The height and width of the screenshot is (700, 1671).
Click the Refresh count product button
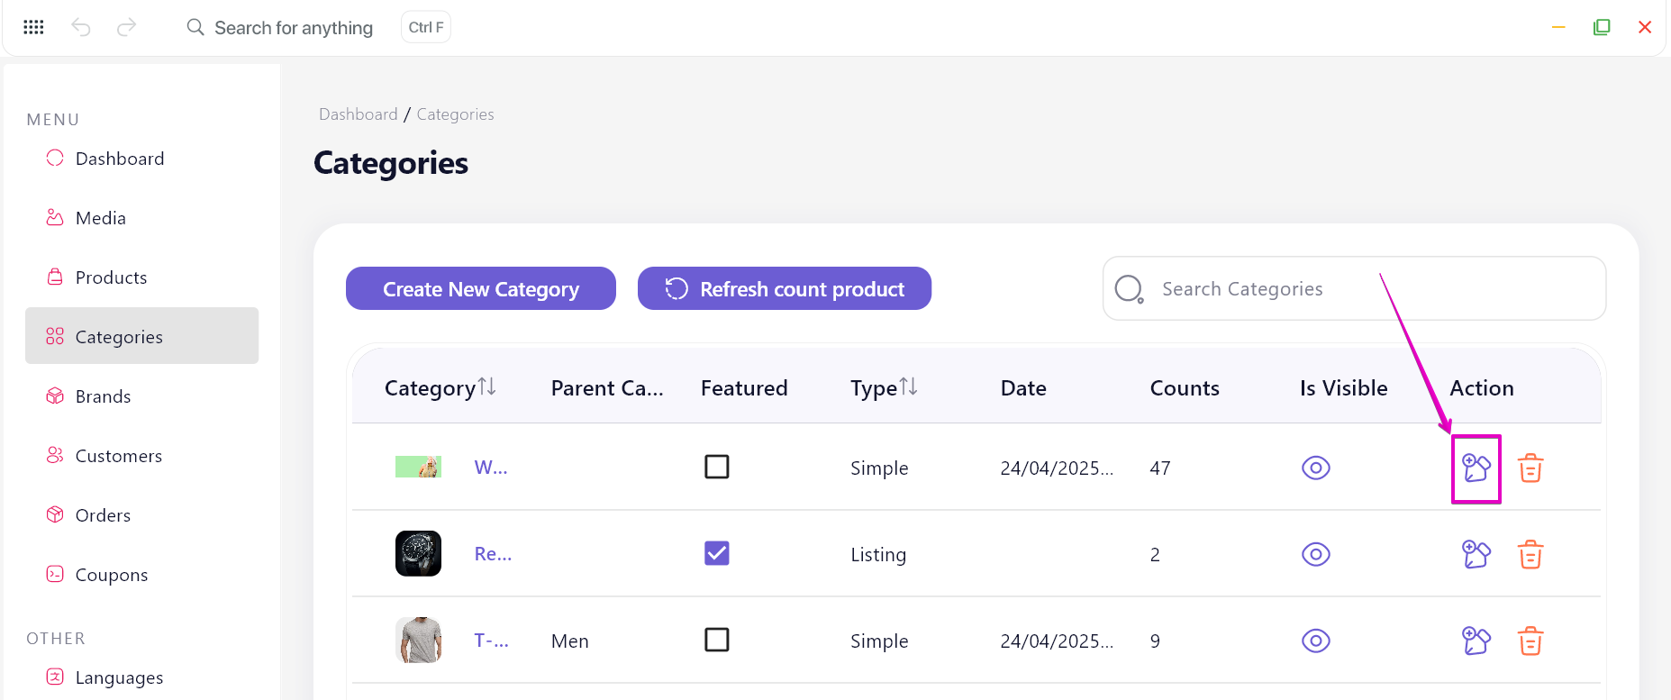pyautogui.click(x=785, y=288)
